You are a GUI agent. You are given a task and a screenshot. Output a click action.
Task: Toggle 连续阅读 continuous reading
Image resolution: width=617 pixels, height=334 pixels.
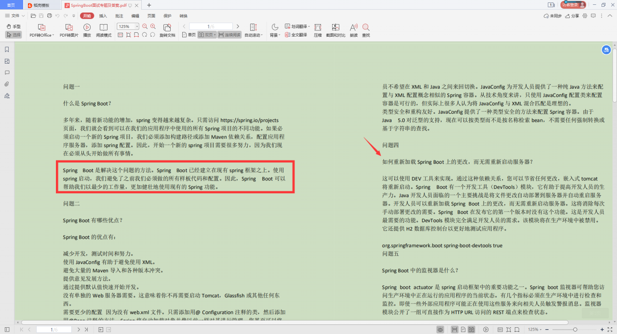229,35
